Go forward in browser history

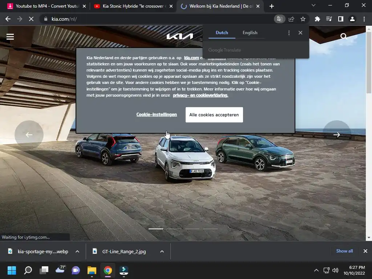pos(20,19)
